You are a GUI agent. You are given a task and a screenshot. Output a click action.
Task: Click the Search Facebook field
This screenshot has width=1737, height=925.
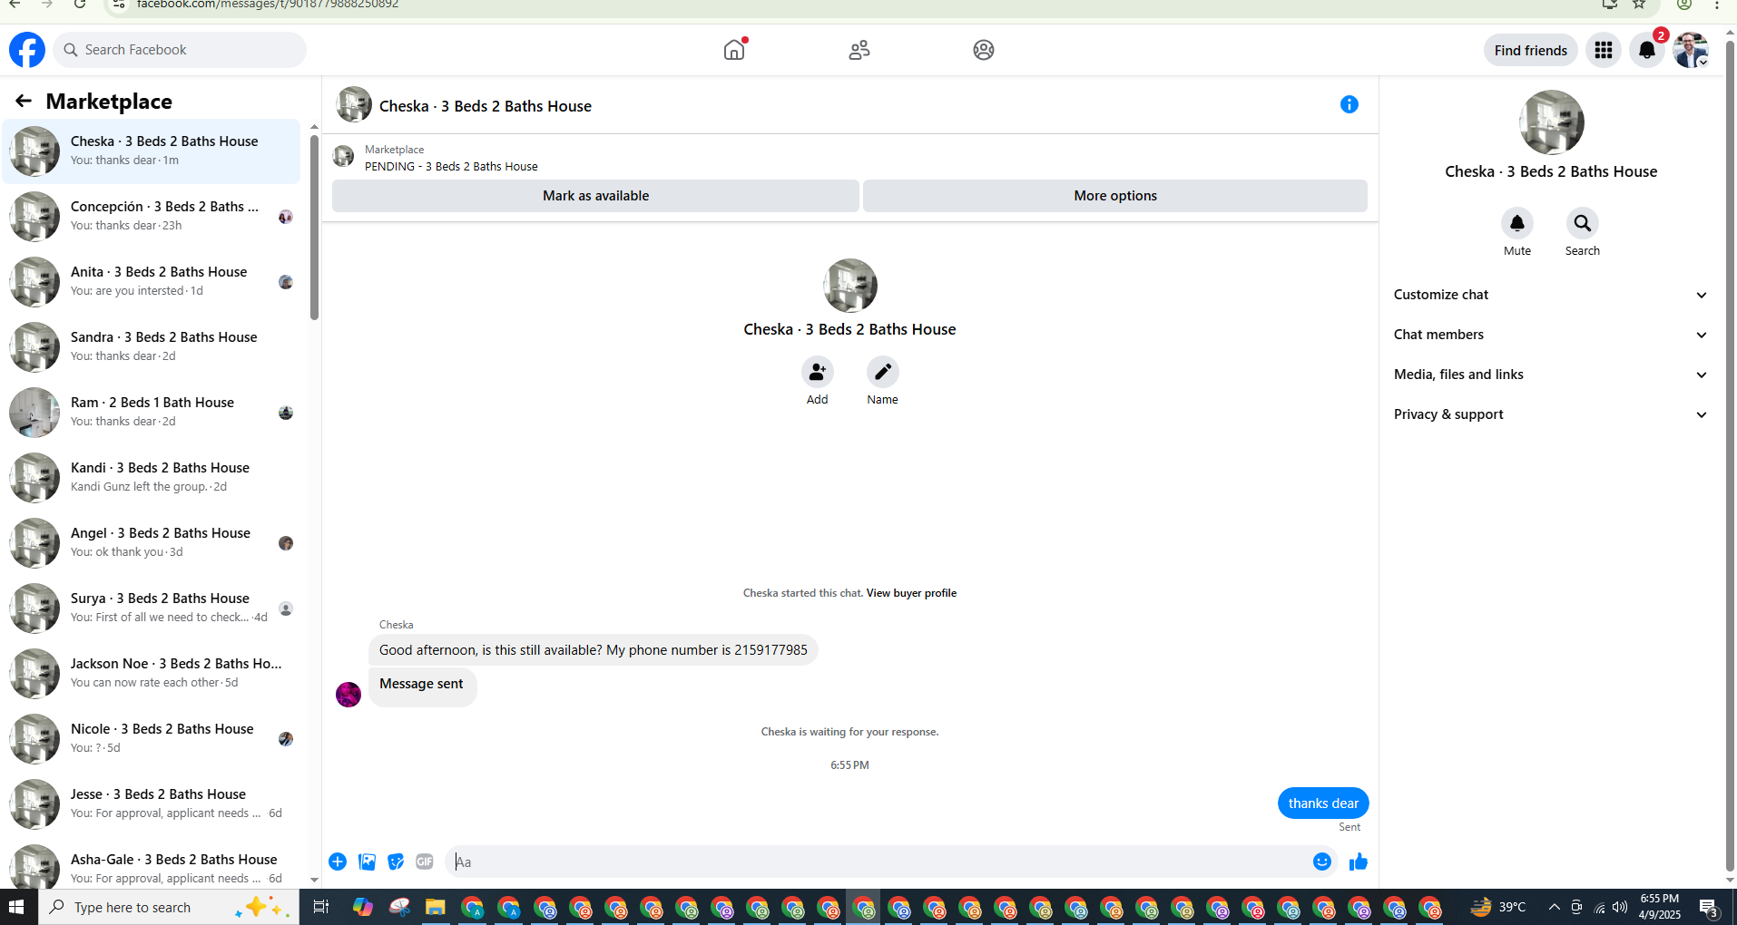(180, 50)
